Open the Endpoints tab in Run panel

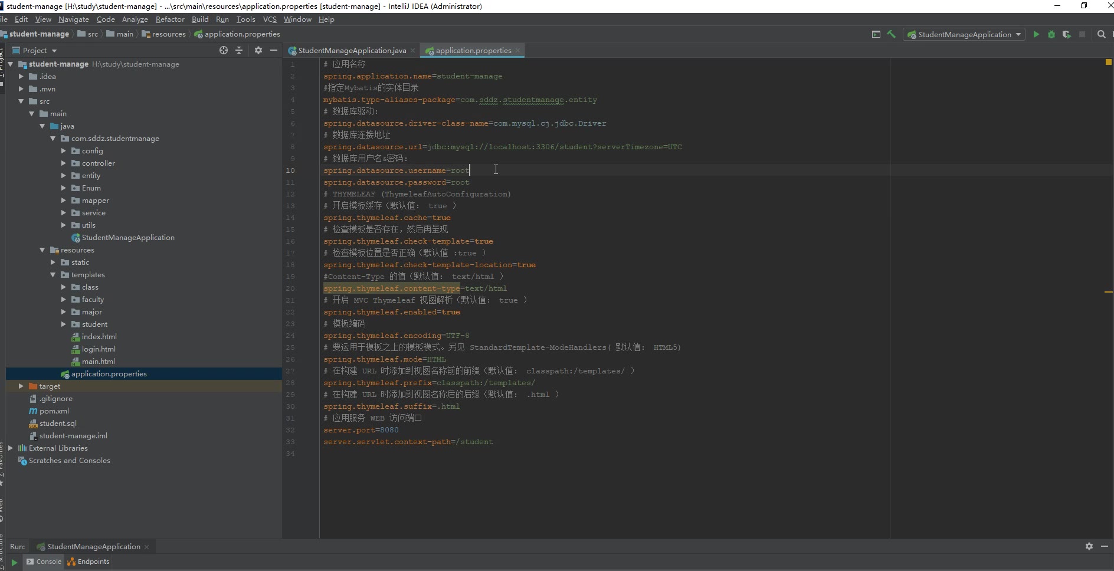(x=89, y=562)
